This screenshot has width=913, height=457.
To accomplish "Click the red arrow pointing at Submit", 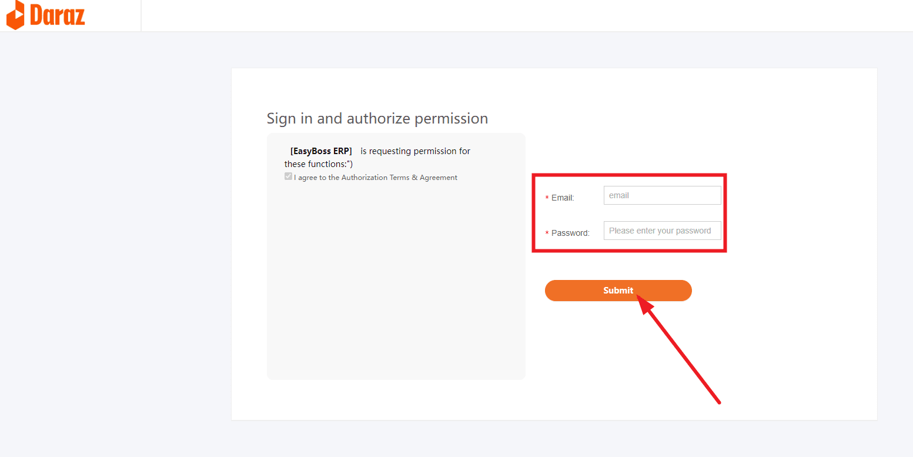I will coord(679,350).
